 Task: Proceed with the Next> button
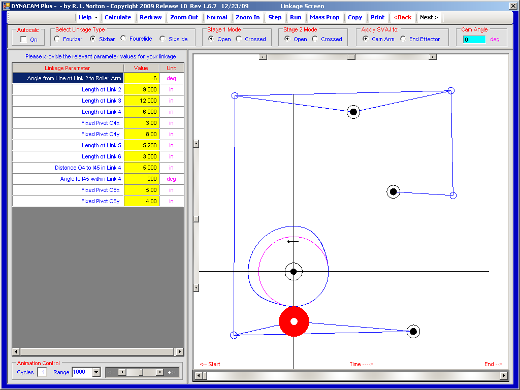tap(429, 17)
